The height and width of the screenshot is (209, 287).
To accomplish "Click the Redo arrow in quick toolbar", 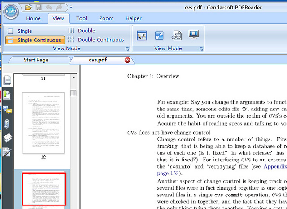I will [59, 8].
